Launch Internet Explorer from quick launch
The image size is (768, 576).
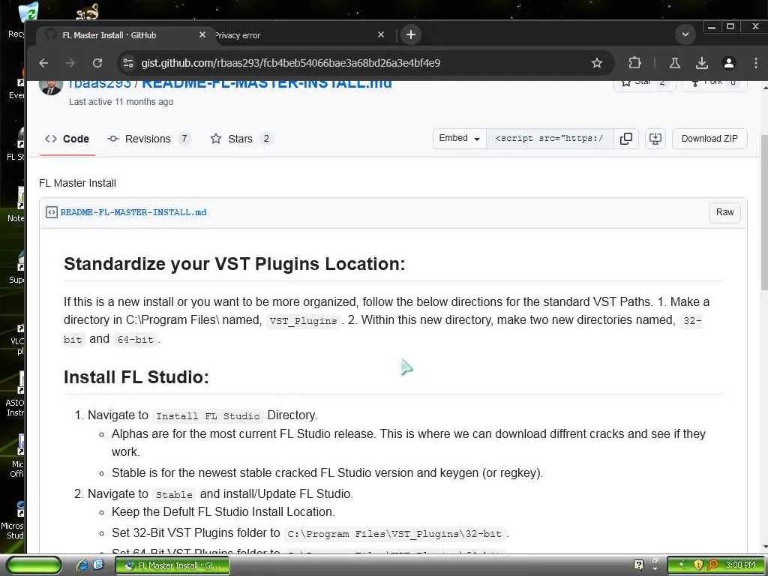(x=82, y=565)
